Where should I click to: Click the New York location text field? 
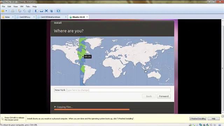(112, 90)
